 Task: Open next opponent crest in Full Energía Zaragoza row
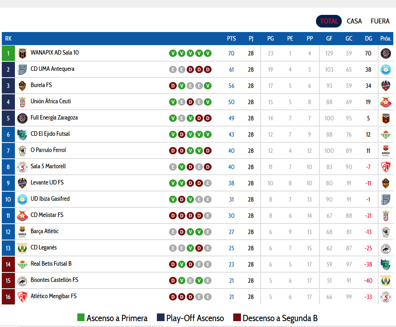pos(386,118)
